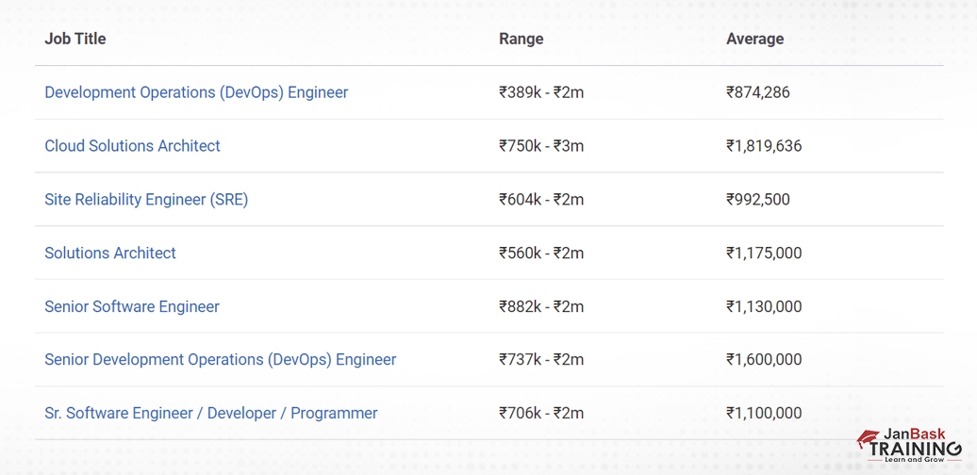This screenshot has height=475, width=977.
Task: Select the ₹992,500 average salary
Action: [x=757, y=200]
